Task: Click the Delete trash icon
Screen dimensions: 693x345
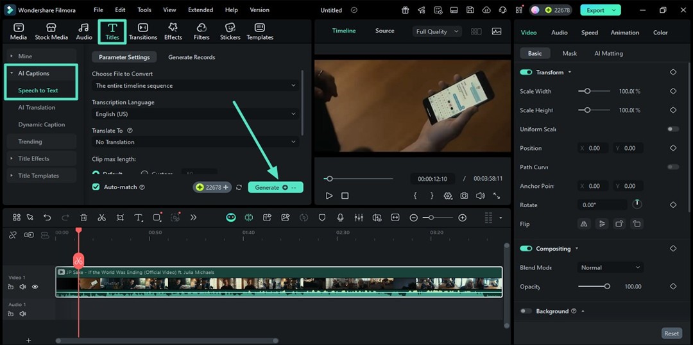Action: pos(83,218)
